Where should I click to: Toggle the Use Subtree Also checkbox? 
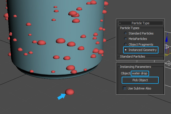(125, 88)
